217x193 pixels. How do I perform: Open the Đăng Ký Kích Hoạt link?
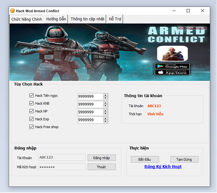[163, 167]
